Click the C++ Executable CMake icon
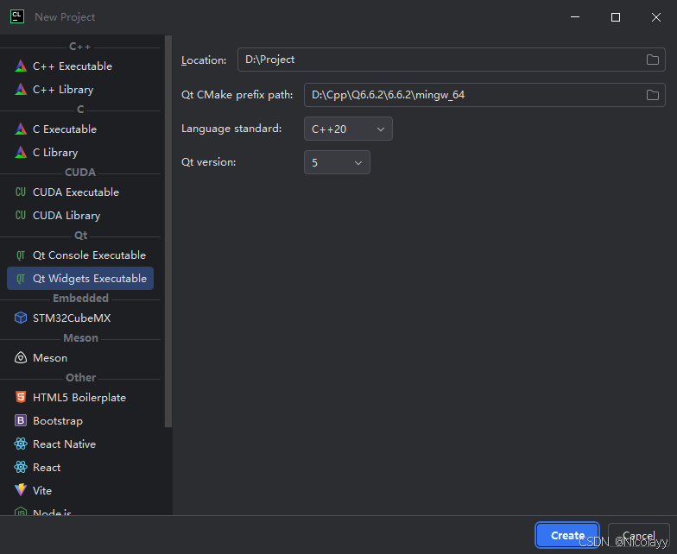Screen dimensions: 677x554 (21, 66)
